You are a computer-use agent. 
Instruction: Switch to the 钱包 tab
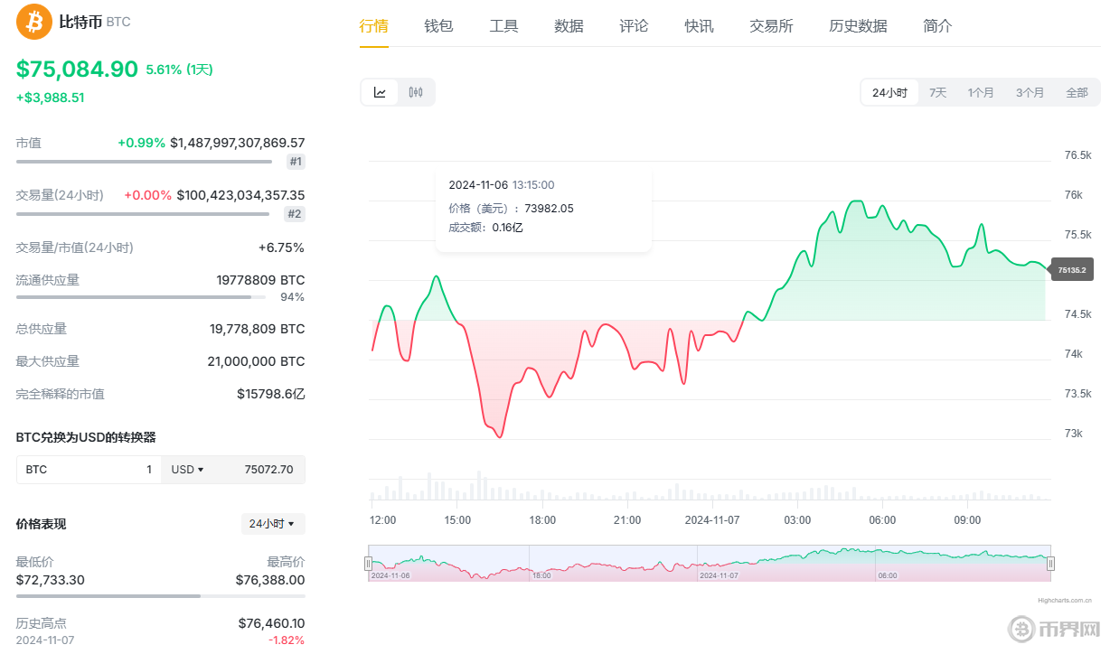coord(438,26)
